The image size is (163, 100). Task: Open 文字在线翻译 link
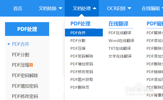tap(120, 56)
